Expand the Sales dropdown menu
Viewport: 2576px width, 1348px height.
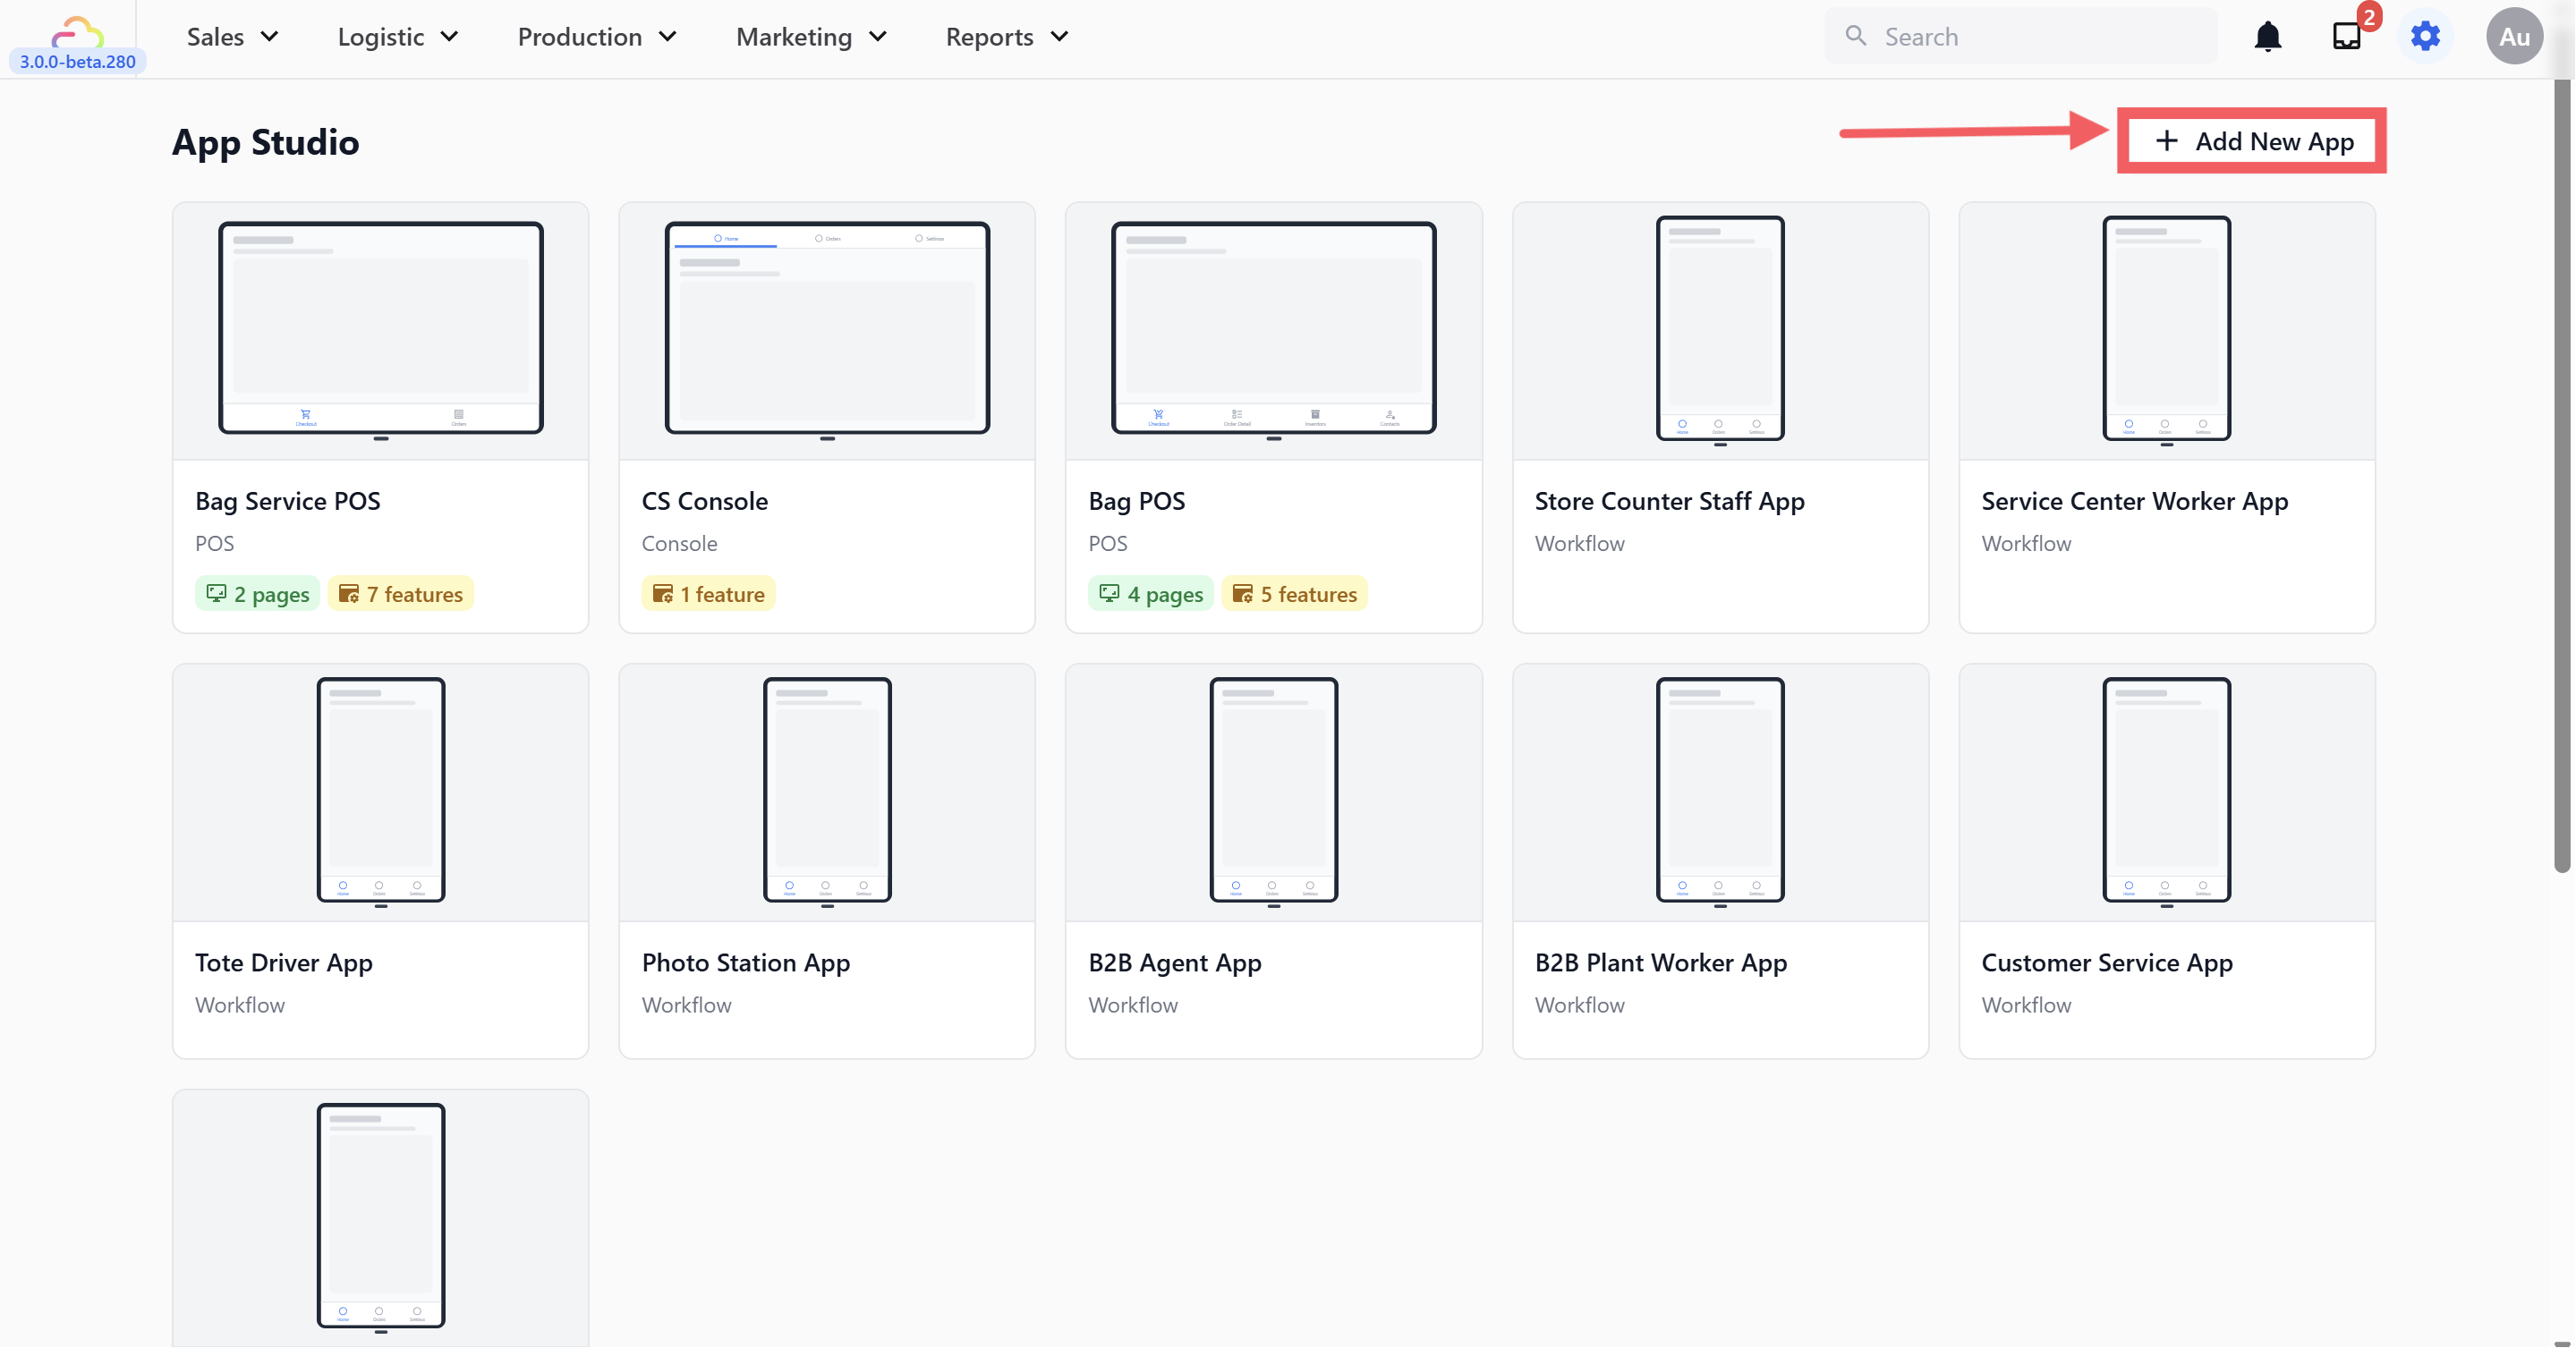coord(232,37)
